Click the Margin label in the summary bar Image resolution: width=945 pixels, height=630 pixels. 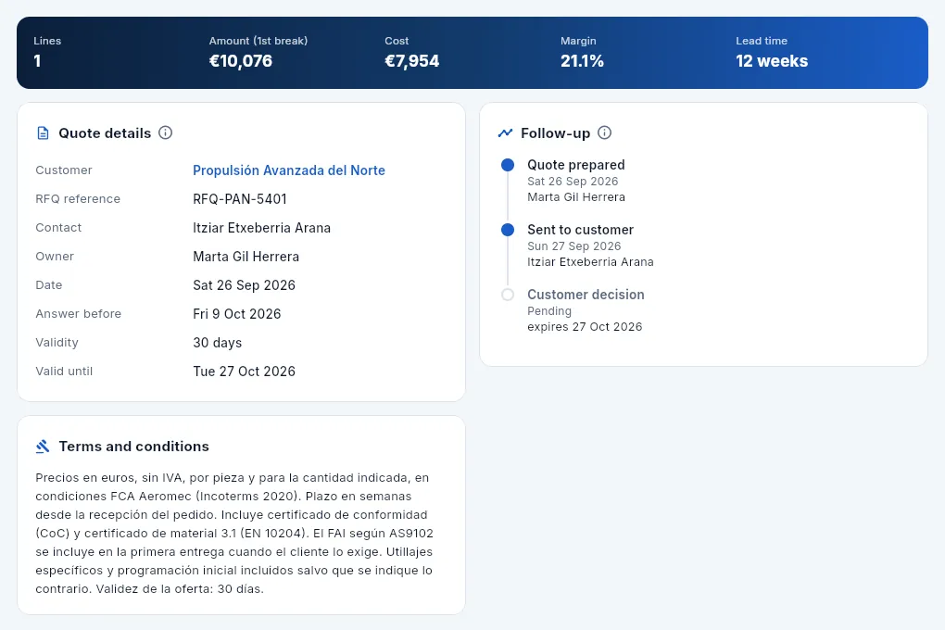[x=578, y=41]
